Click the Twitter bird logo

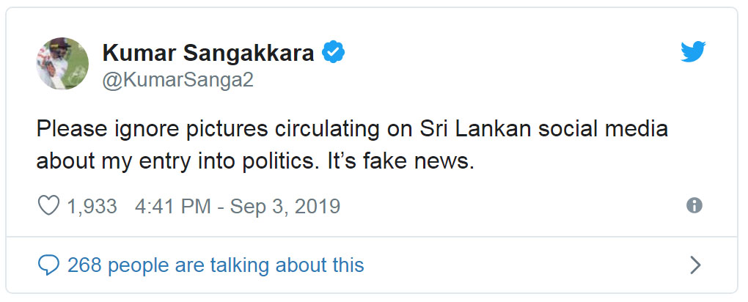[x=693, y=52]
